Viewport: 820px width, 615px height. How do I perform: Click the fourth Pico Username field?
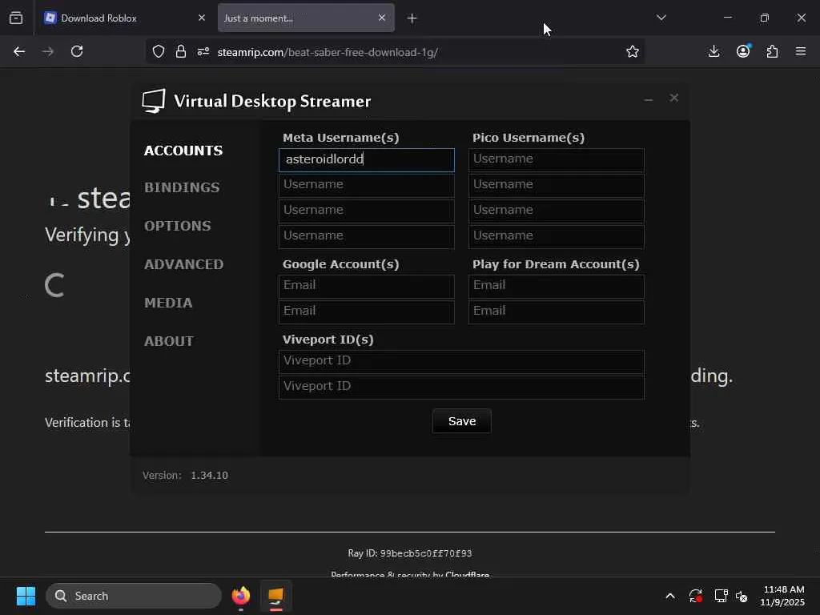pyautogui.click(x=557, y=236)
